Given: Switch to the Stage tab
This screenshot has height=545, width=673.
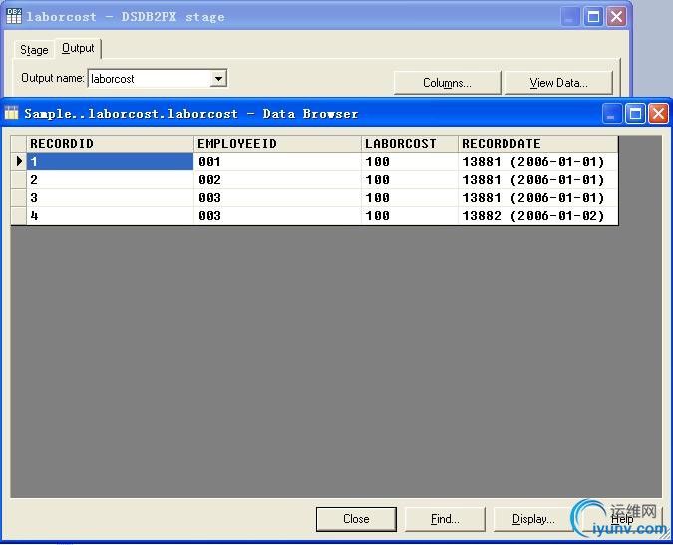Looking at the screenshot, I should (x=34, y=50).
